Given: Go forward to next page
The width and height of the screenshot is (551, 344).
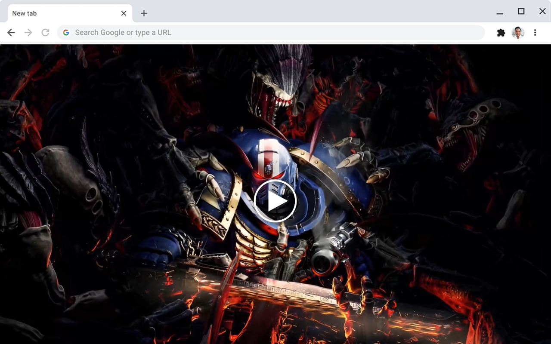Looking at the screenshot, I should (28, 33).
